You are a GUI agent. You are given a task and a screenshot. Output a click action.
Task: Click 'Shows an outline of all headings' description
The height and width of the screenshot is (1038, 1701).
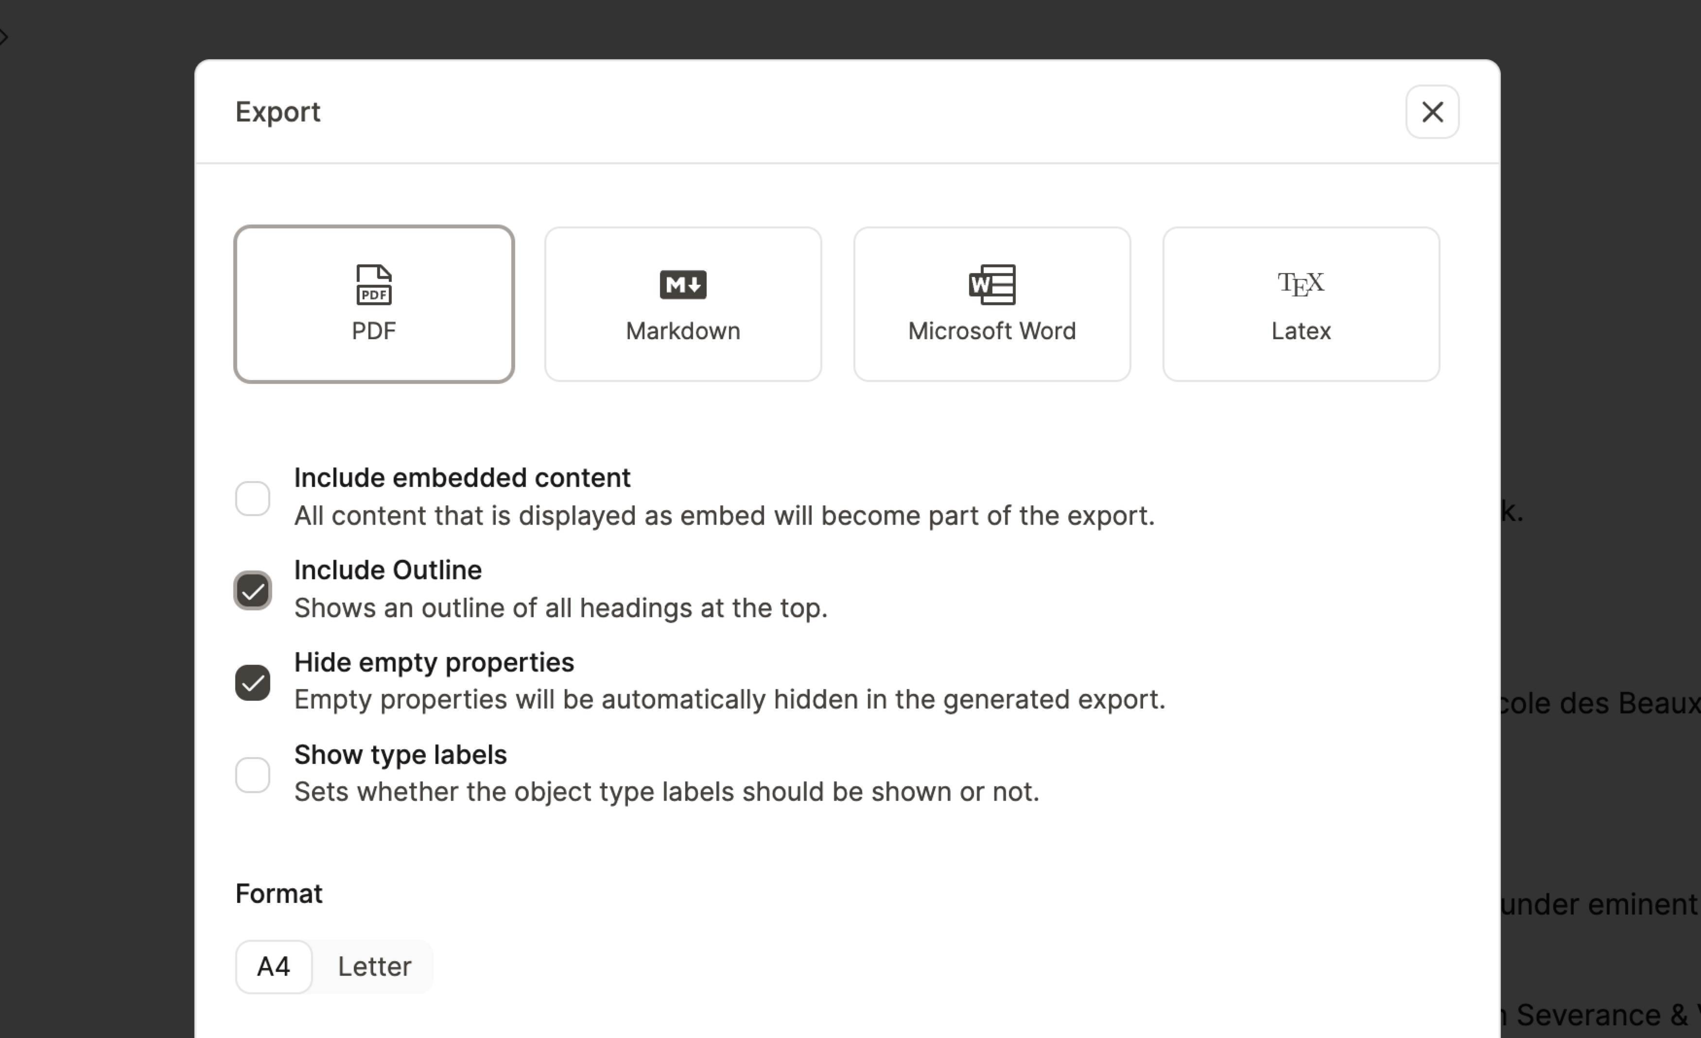[560, 608]
